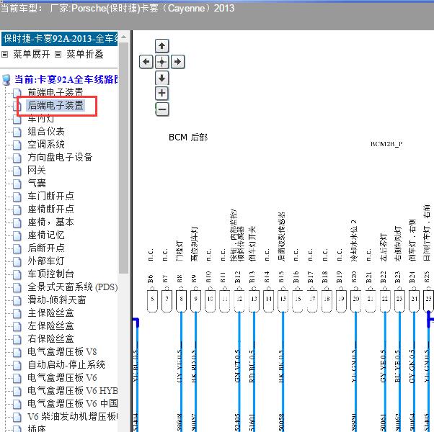Click the document icon beside 网关
The image size is (434, 432).
[x=17, y=171]
